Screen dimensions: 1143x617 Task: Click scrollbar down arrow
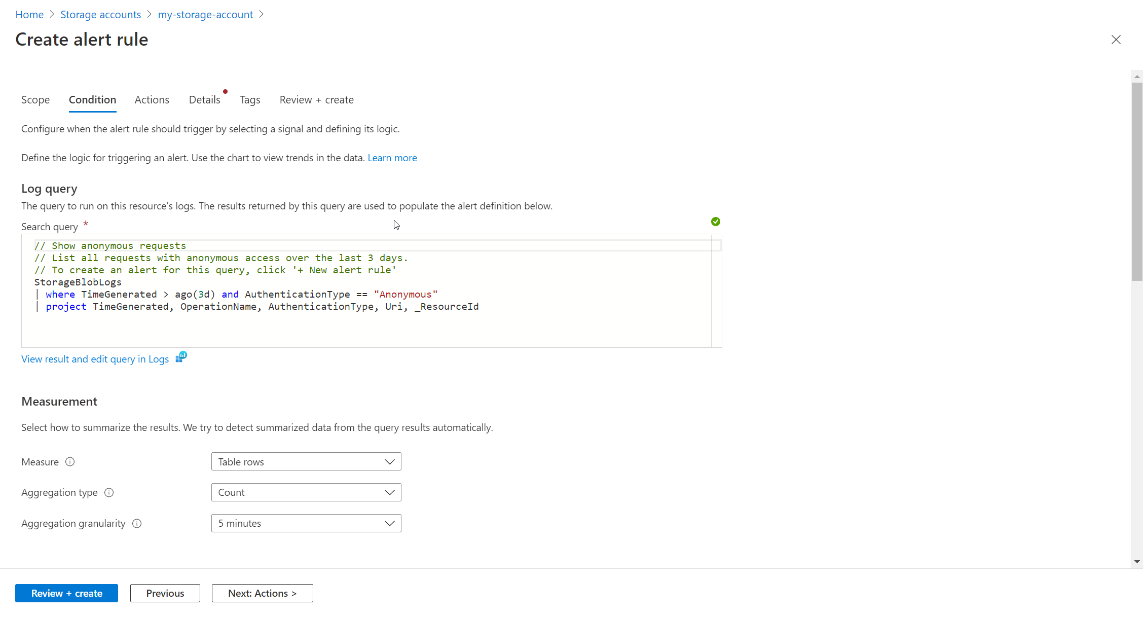pyautogui.click(x=1137, y=562)
